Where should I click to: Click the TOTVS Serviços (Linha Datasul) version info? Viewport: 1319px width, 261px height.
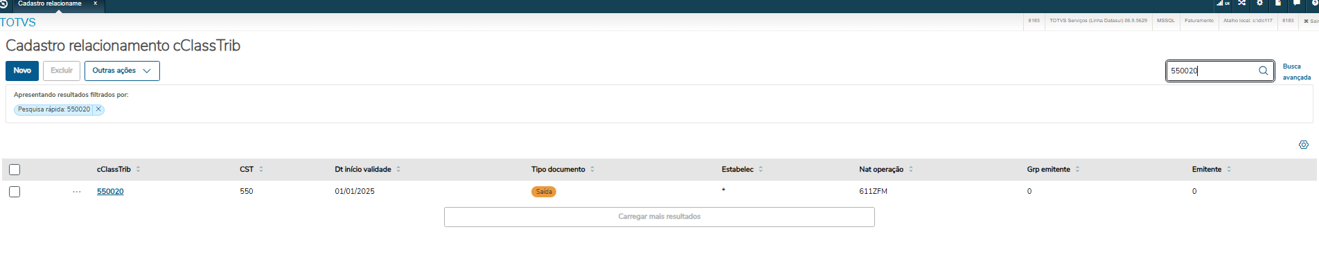[x=1098, y=21]
